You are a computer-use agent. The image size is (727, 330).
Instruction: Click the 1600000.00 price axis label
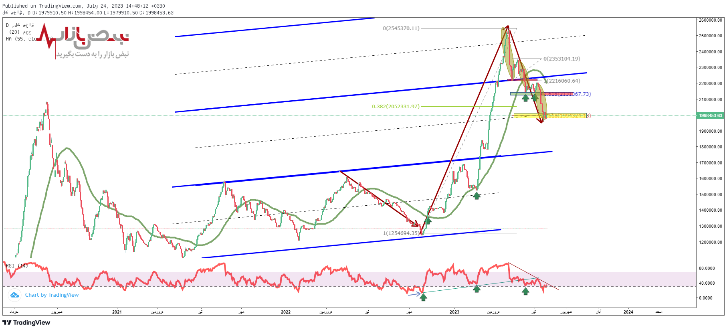711,178
